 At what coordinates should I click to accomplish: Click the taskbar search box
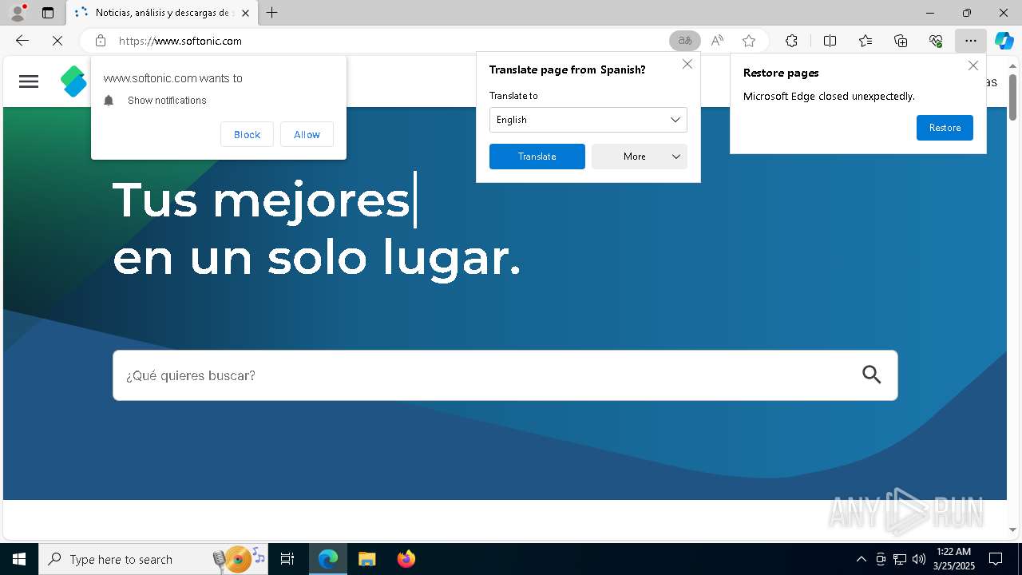click(x=153, y=559)
